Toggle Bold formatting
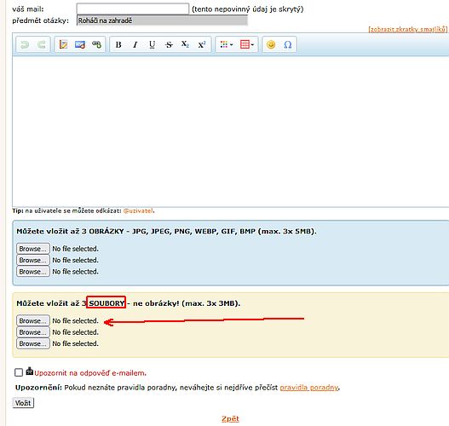Viewport: 449px width, 426px height. coord(118,44)
